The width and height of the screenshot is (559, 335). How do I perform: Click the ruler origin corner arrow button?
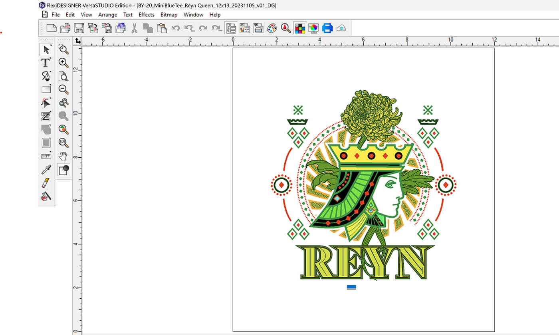click(77, 41)
